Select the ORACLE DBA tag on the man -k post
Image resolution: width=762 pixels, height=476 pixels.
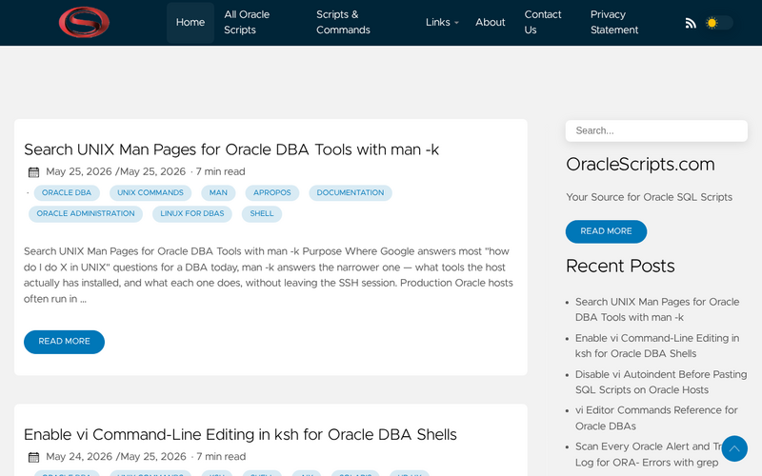(67, 193)
